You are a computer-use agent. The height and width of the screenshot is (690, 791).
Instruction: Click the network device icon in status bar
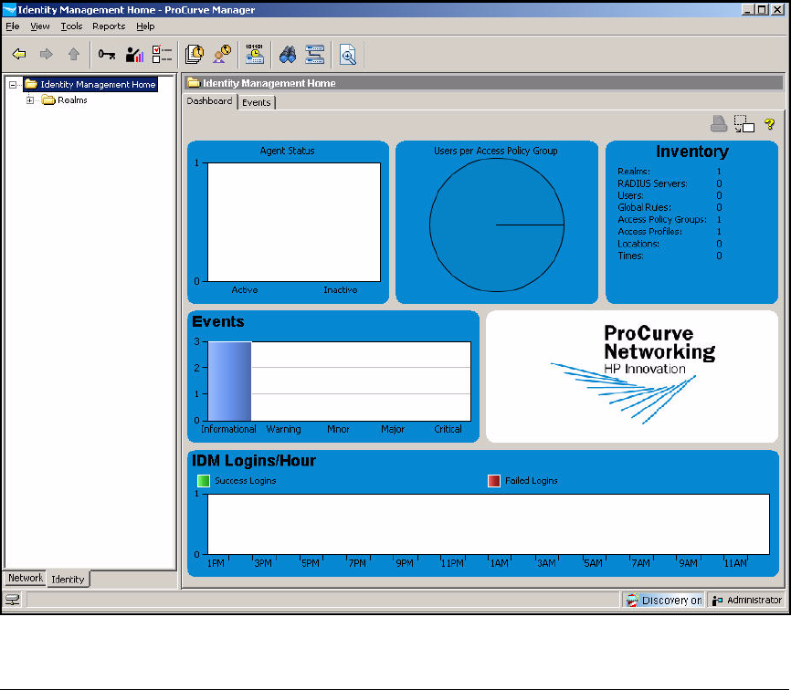pos(13,600)
